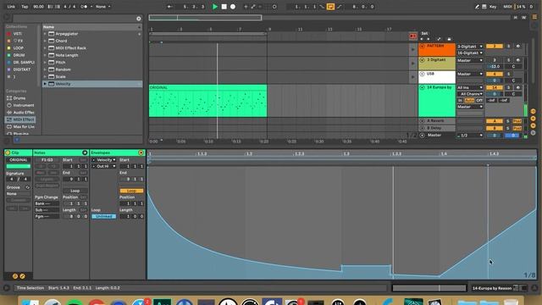
Task: Toggle the orange Loop button in Envelopes
Action: (131, 191)
